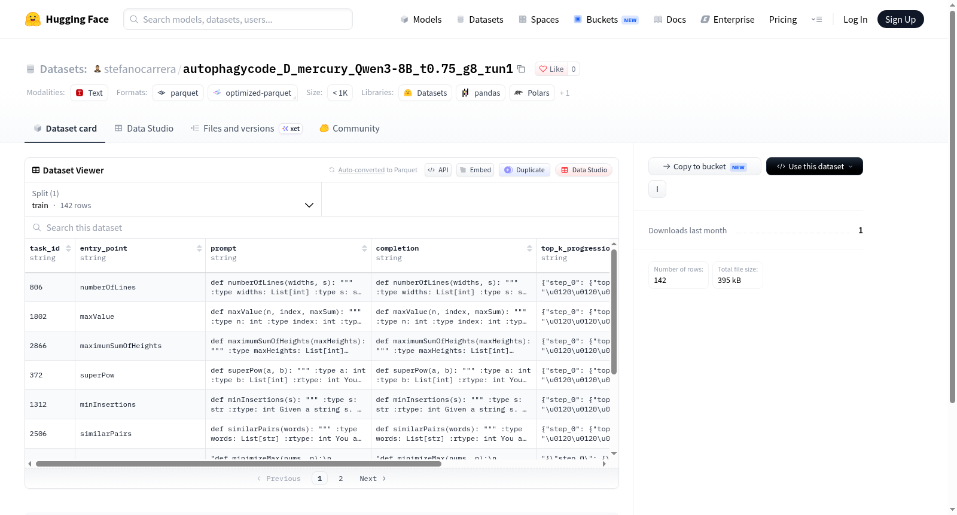Select the Polars library tag
This screenshot has height=515, width=957.
pos(532,93)
